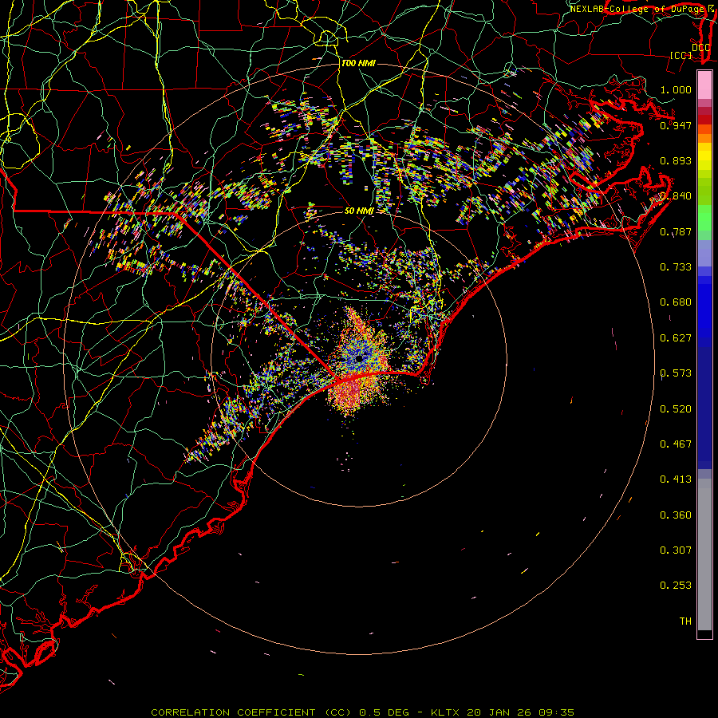Select the 0.733 scale value

tap(676, 266)
